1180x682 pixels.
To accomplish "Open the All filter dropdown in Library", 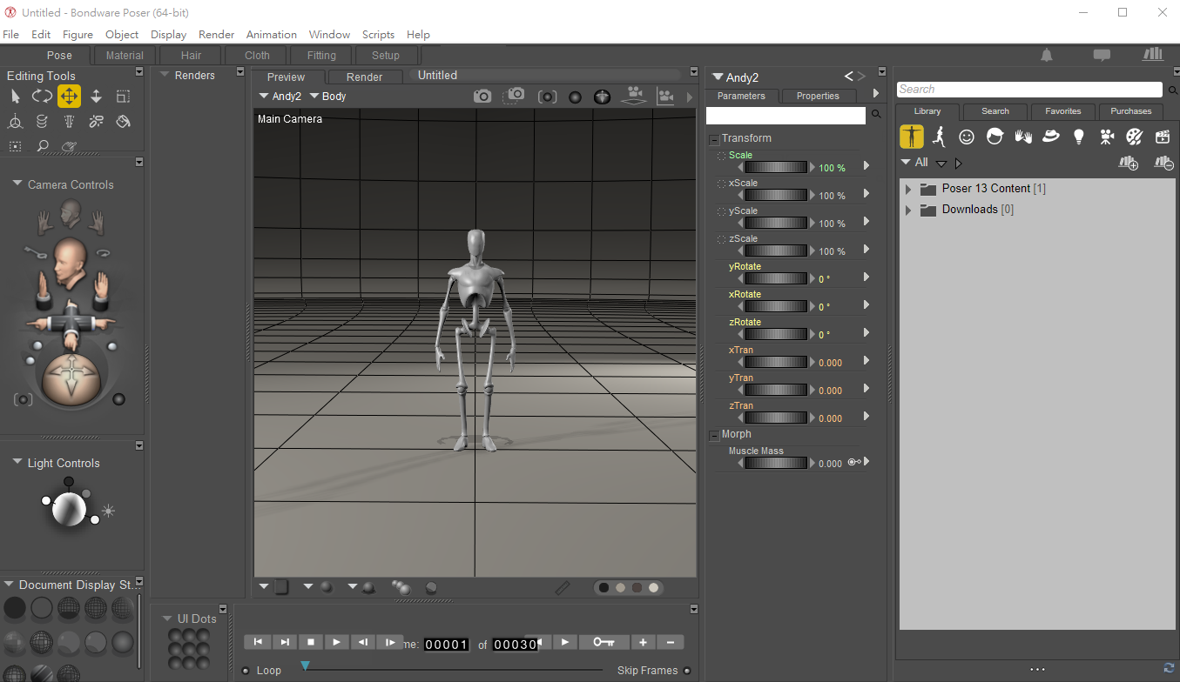I will tap(914, 163).
